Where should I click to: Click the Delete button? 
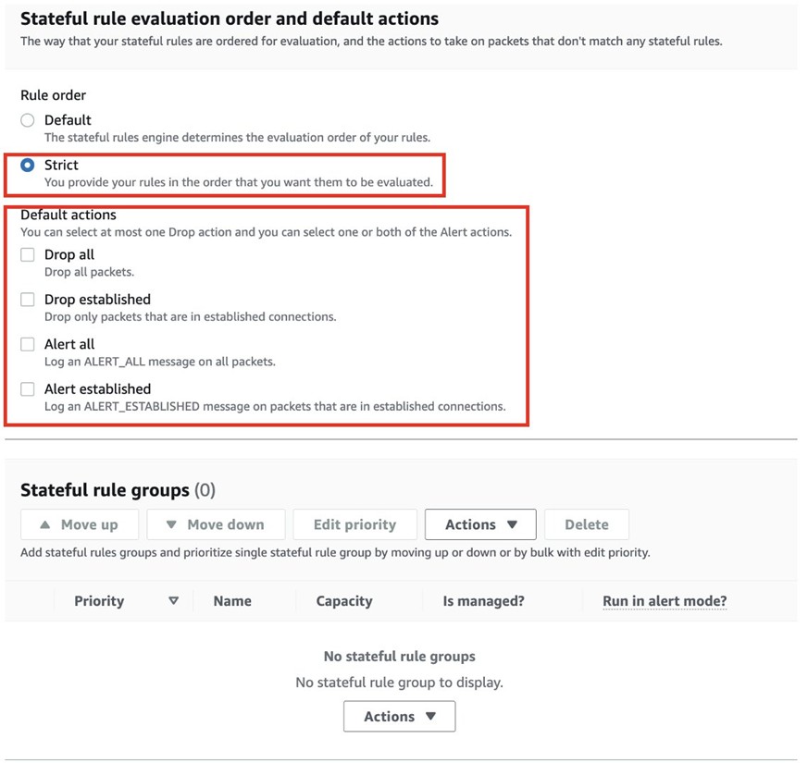pos(586,524)
